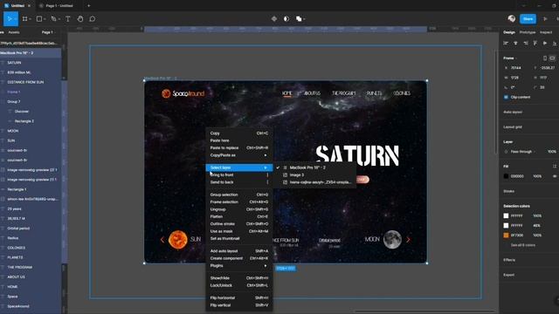Open the Page 1 pages dropdown
The width and height of the screenshot is (559, 314).
[48, 32]
